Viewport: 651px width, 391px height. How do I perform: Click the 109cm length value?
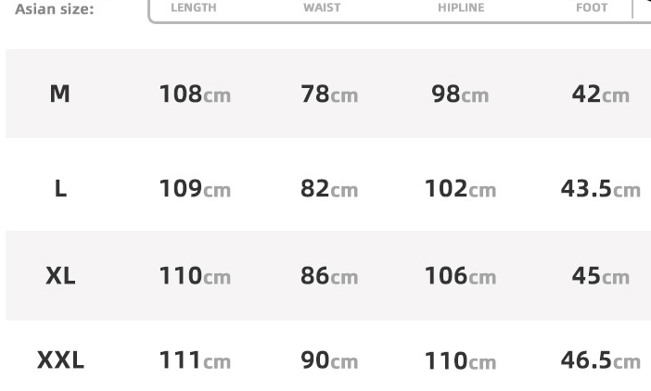pyautogui.click(x=195, y=189)
